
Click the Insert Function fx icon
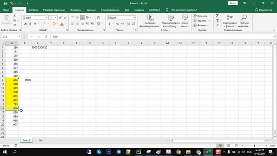(x=46, y=36)
